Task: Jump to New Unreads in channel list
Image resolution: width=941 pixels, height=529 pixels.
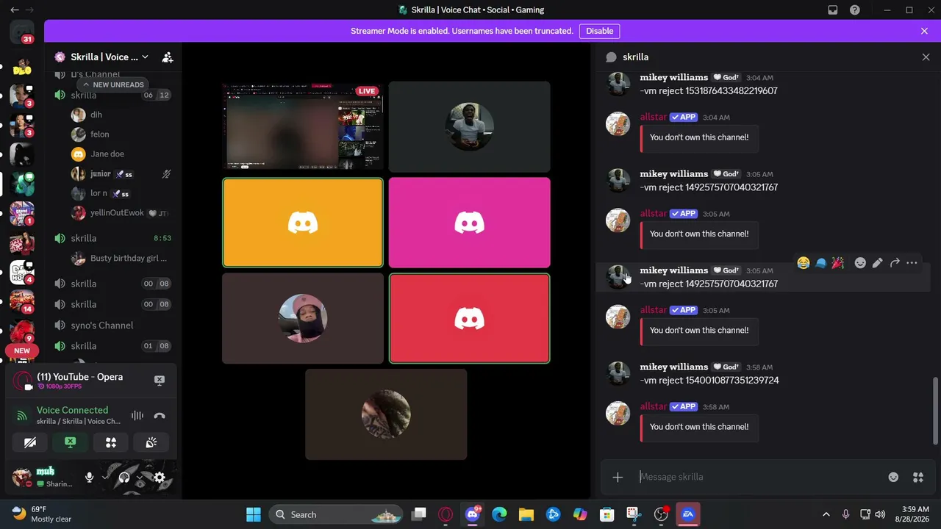Action: (x=112, y=84)
